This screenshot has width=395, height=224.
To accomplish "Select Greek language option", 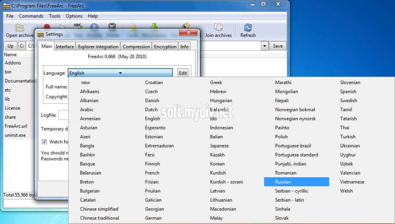I will click(216, 82).
